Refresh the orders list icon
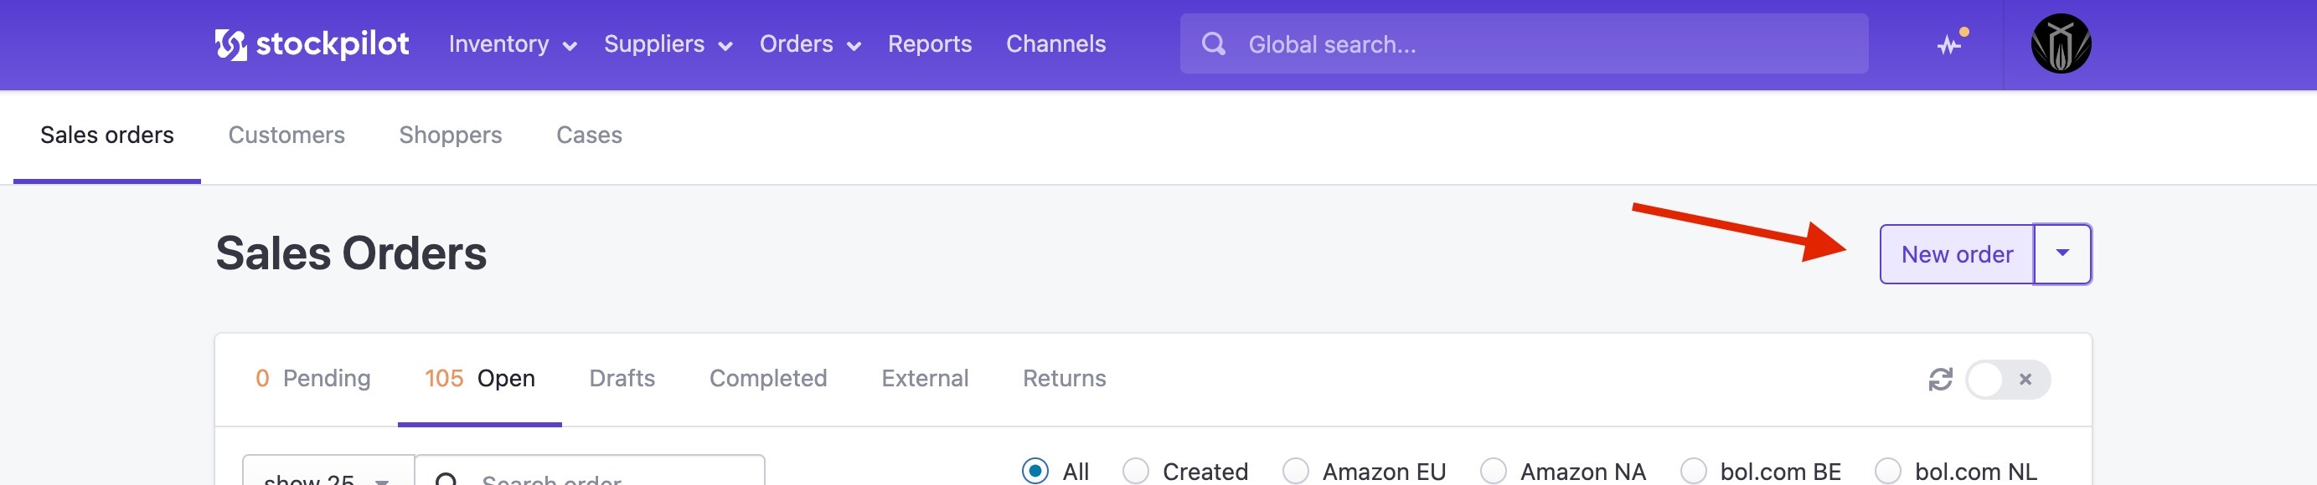 point(1940,379)
